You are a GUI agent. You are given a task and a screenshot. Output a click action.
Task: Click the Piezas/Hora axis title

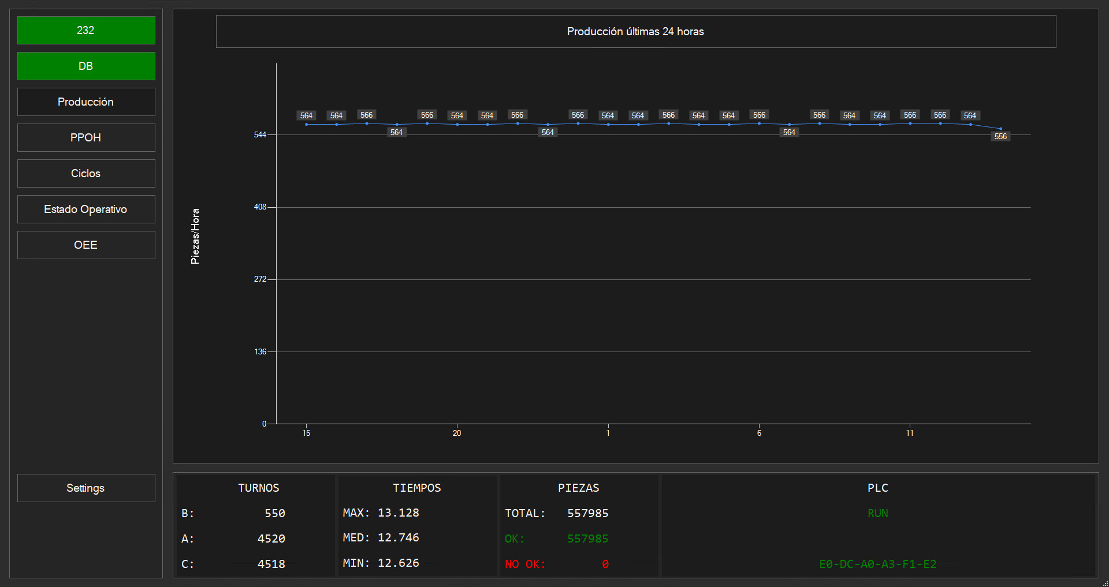(x=195, y=237)
